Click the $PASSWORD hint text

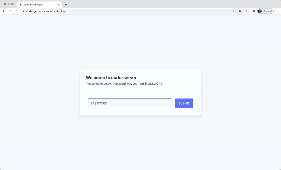[154, 83]
